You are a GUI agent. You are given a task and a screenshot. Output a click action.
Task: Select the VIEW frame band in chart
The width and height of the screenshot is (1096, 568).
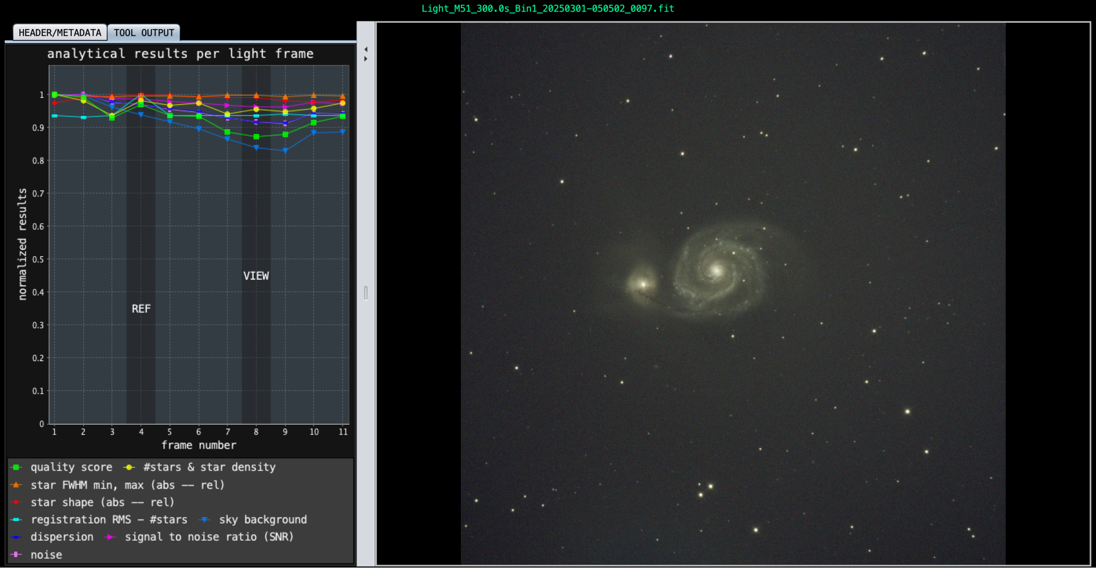[x=256, y=245]
